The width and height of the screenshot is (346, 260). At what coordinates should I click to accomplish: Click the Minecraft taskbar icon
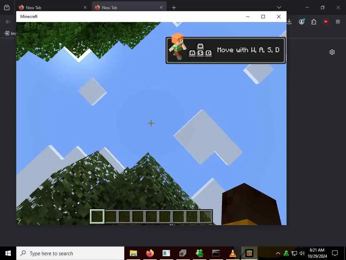pos(249,253)
